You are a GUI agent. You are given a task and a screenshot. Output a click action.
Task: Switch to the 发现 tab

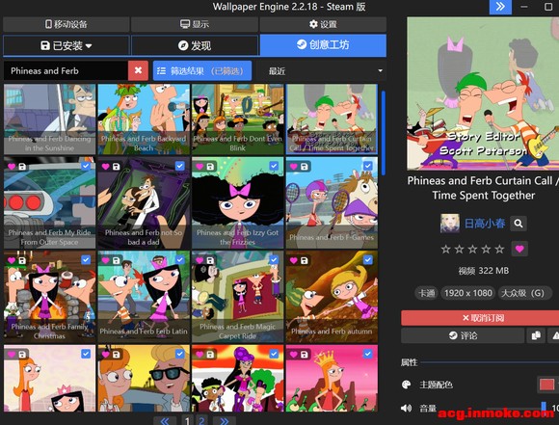(x=195, y=45)
